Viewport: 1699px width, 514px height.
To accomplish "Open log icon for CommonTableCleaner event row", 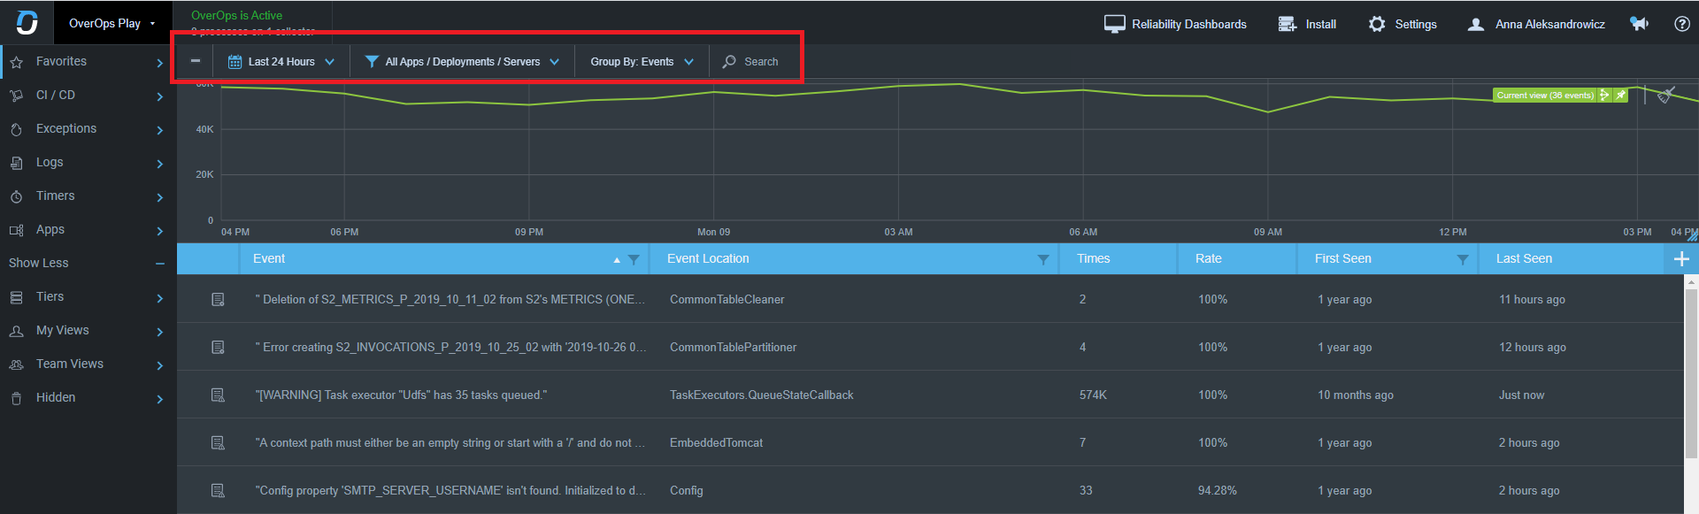I will (x=218, y=300).
